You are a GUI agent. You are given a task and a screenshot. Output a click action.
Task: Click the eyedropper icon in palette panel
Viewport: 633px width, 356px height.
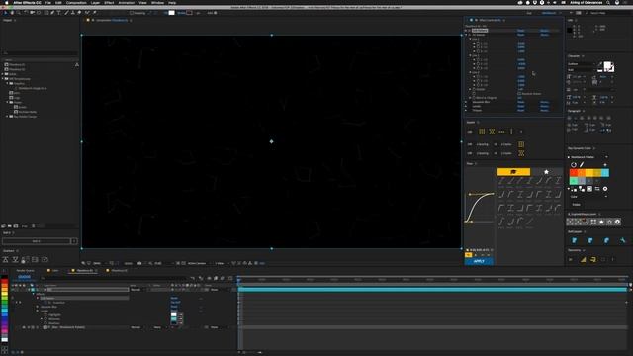tap(582, 165)
